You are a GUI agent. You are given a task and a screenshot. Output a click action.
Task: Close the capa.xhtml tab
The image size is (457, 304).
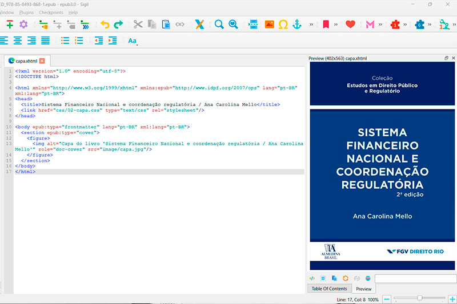(x=42, y=60)
